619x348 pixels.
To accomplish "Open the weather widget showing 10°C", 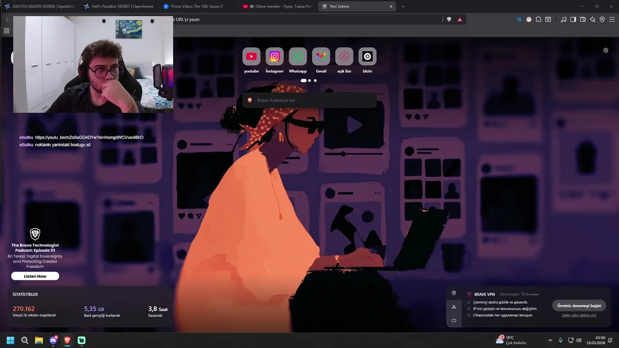I will coord(511,340).
